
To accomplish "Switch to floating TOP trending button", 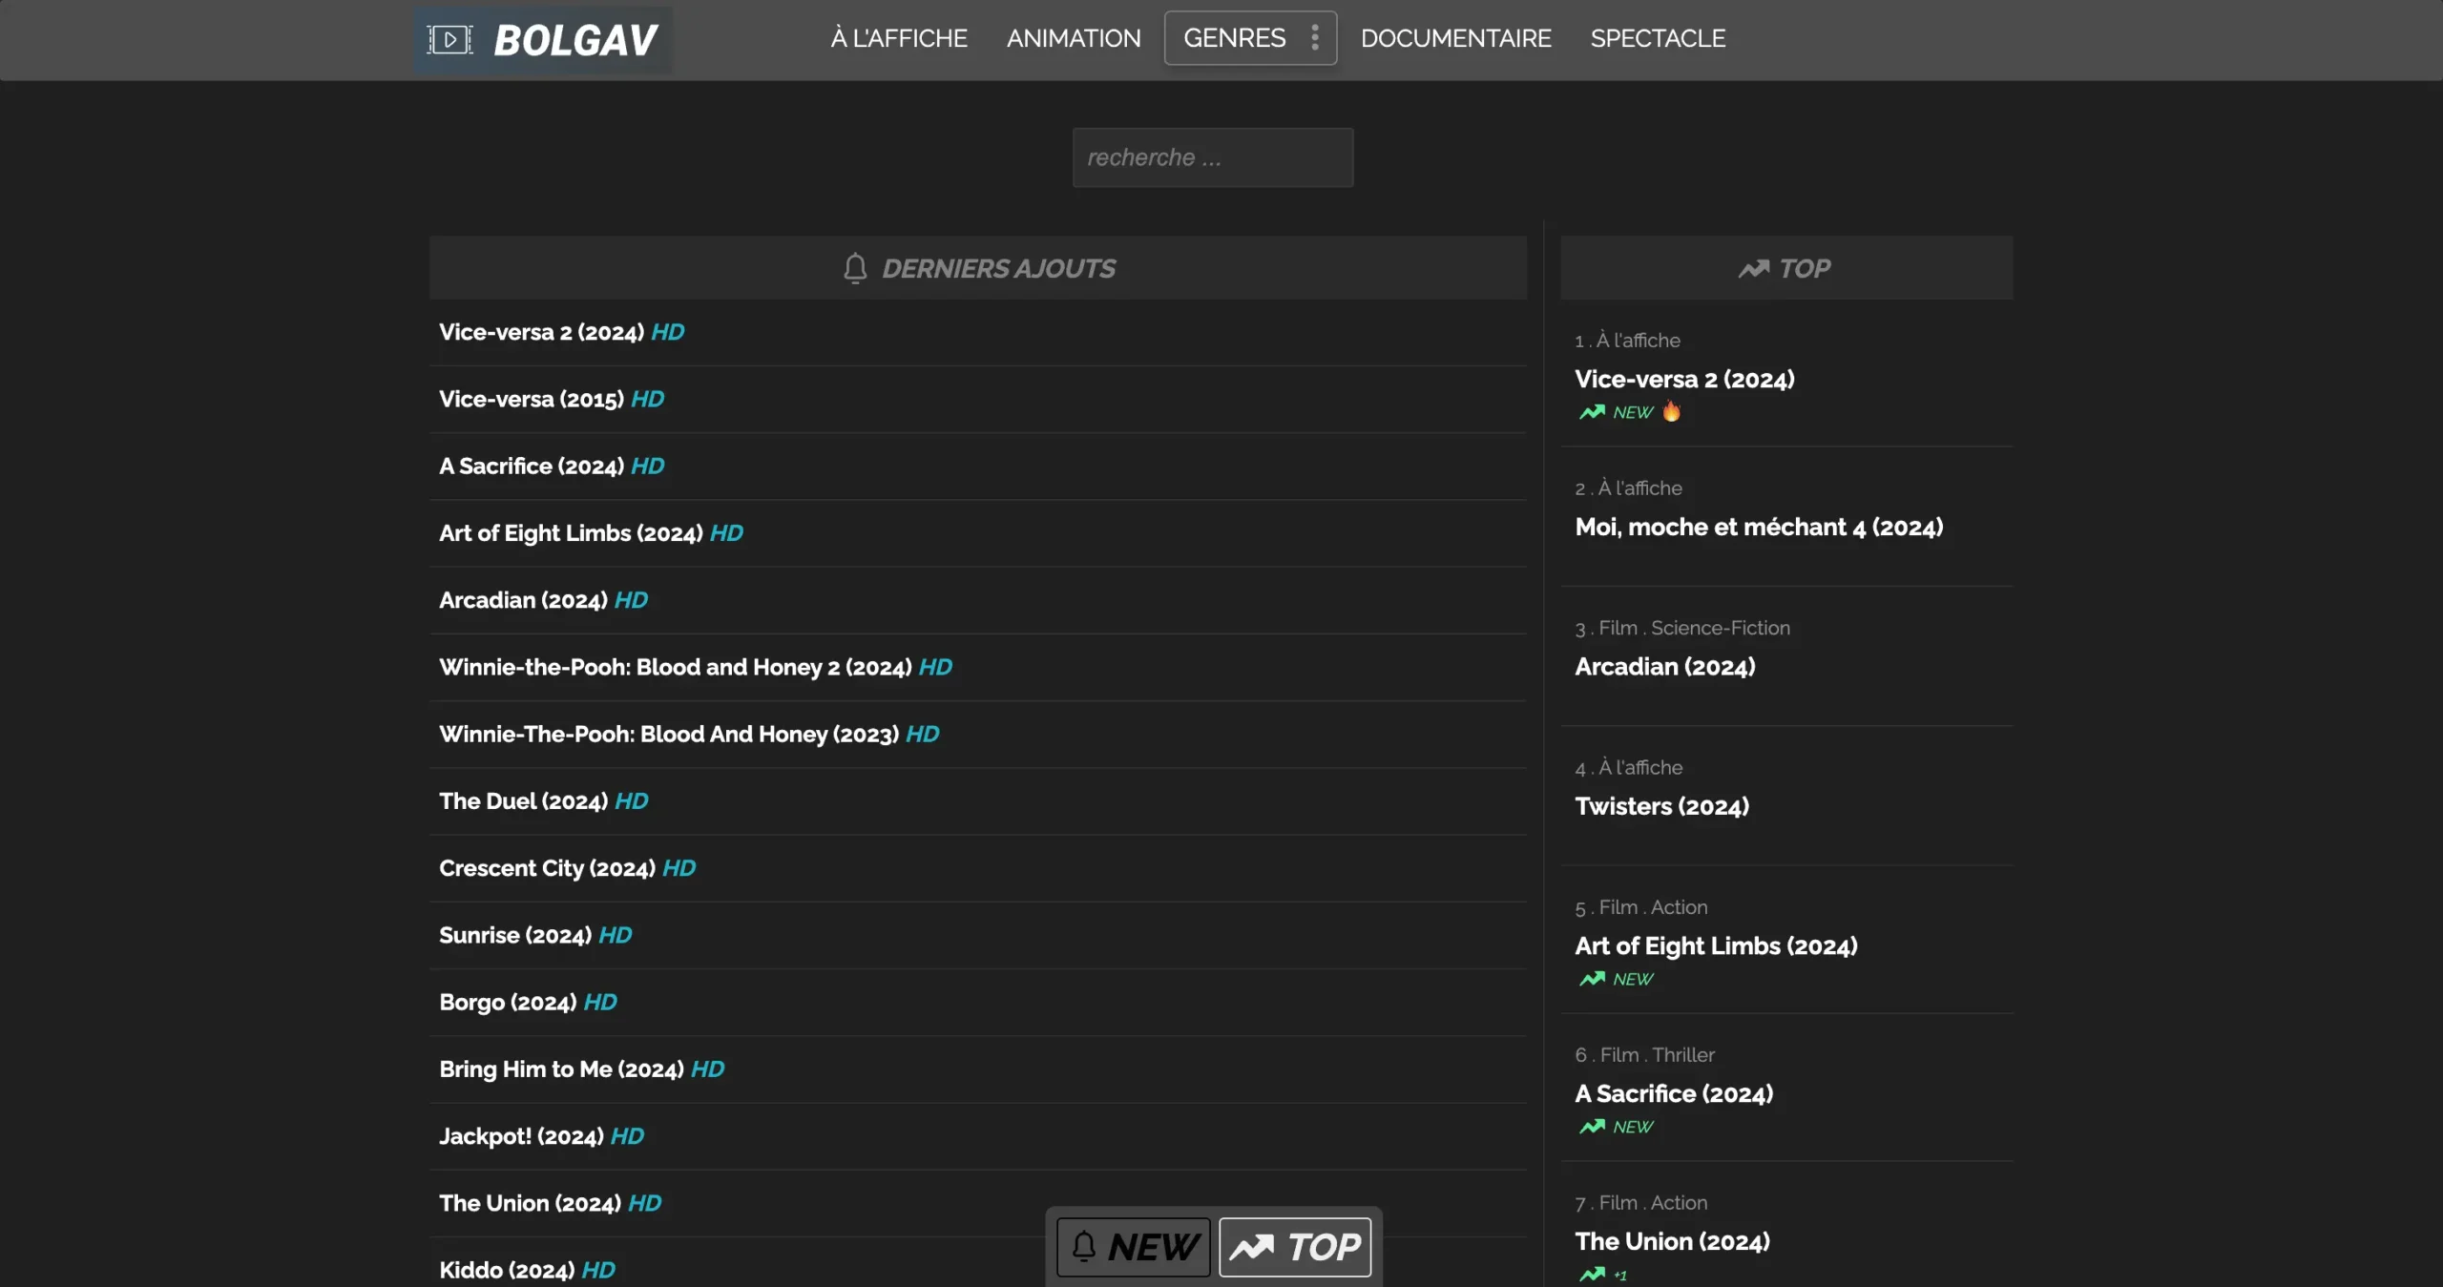I will tap(1295, 1247).
